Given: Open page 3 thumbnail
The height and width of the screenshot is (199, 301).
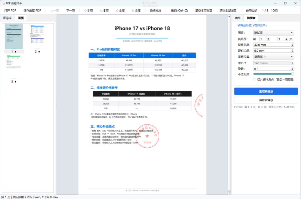Looking at the screenshot, I should 14,67.
